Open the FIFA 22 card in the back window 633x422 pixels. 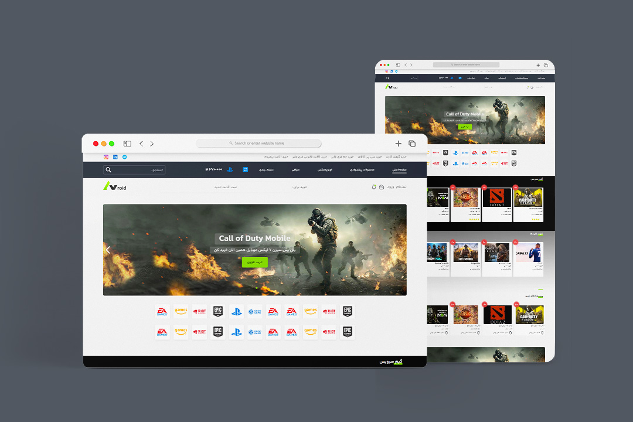click(529, 259)
